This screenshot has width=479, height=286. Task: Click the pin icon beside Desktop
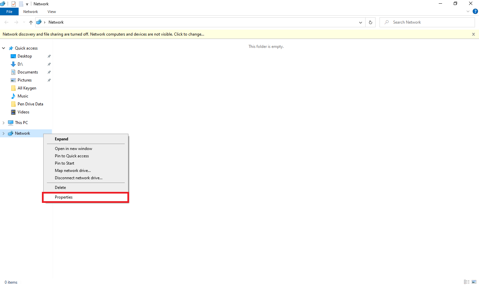tap(49, 56)
